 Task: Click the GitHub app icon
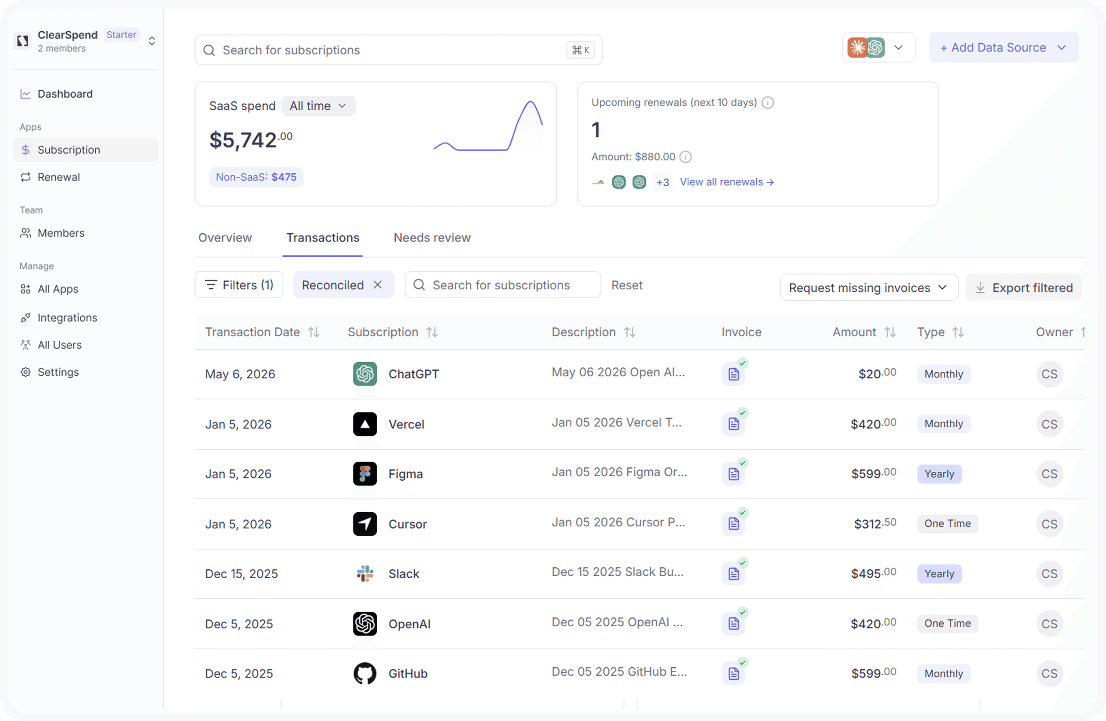click(365, 673)
